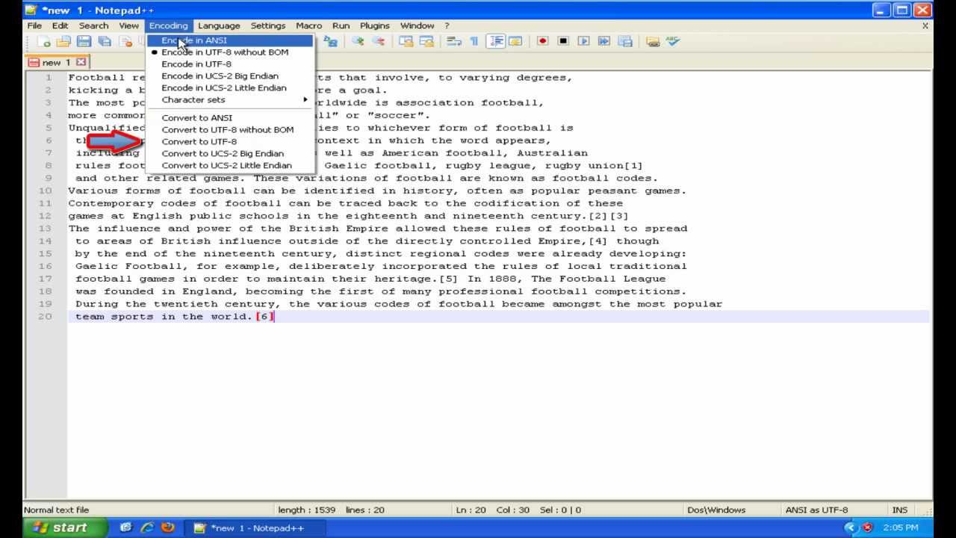Click the Stop recording macro icon
The image size is (956, 538).
pos(563,42)
